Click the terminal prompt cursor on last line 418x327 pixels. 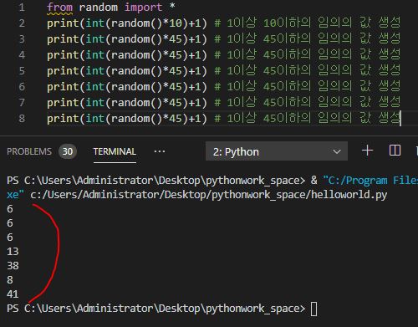pyautogui.click(x=313, y=309)
